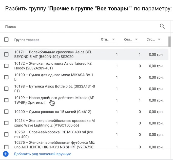Tick the 10259 Спрей-заморозка ICE MIX checkbox
Viewport: 173px width, 160px height.
pos(6,134)
